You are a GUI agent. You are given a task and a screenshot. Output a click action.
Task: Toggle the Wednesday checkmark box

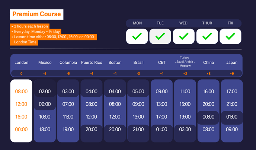(183, 36)
